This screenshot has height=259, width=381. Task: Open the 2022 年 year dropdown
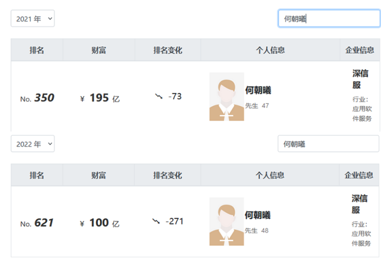[x=32, y=144]
